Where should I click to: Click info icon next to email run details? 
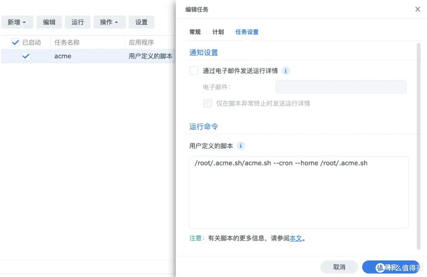tap(285, 71)
